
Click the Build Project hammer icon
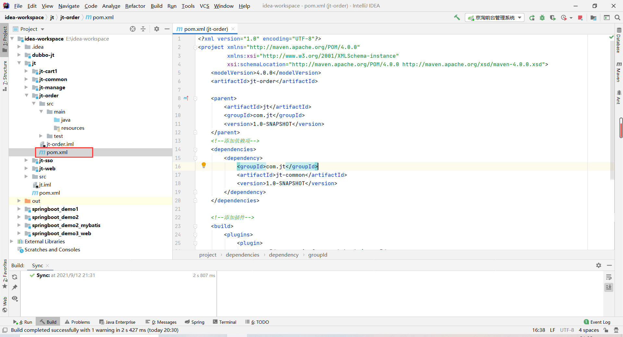pos(457,18)
